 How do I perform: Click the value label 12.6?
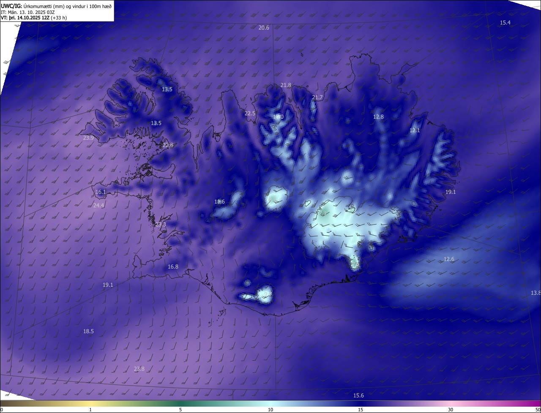pos(449,259)
